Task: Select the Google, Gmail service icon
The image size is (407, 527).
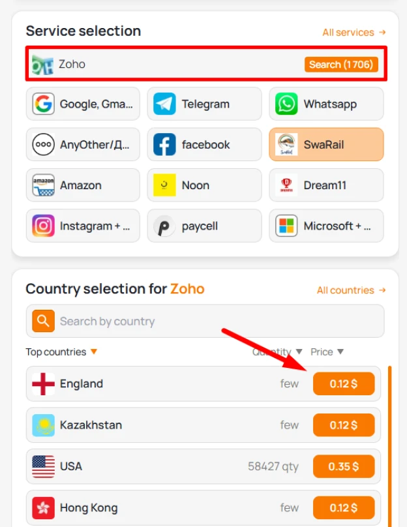Action: coord(43,104)
